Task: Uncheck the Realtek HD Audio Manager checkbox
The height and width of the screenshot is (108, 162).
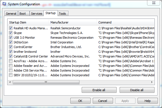Action: pyautogui.click(x=11, y=28)
